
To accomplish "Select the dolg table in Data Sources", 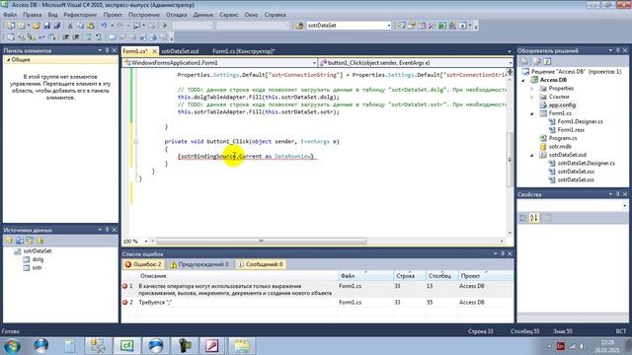I will pyautogui.click(x=38, y=259).
